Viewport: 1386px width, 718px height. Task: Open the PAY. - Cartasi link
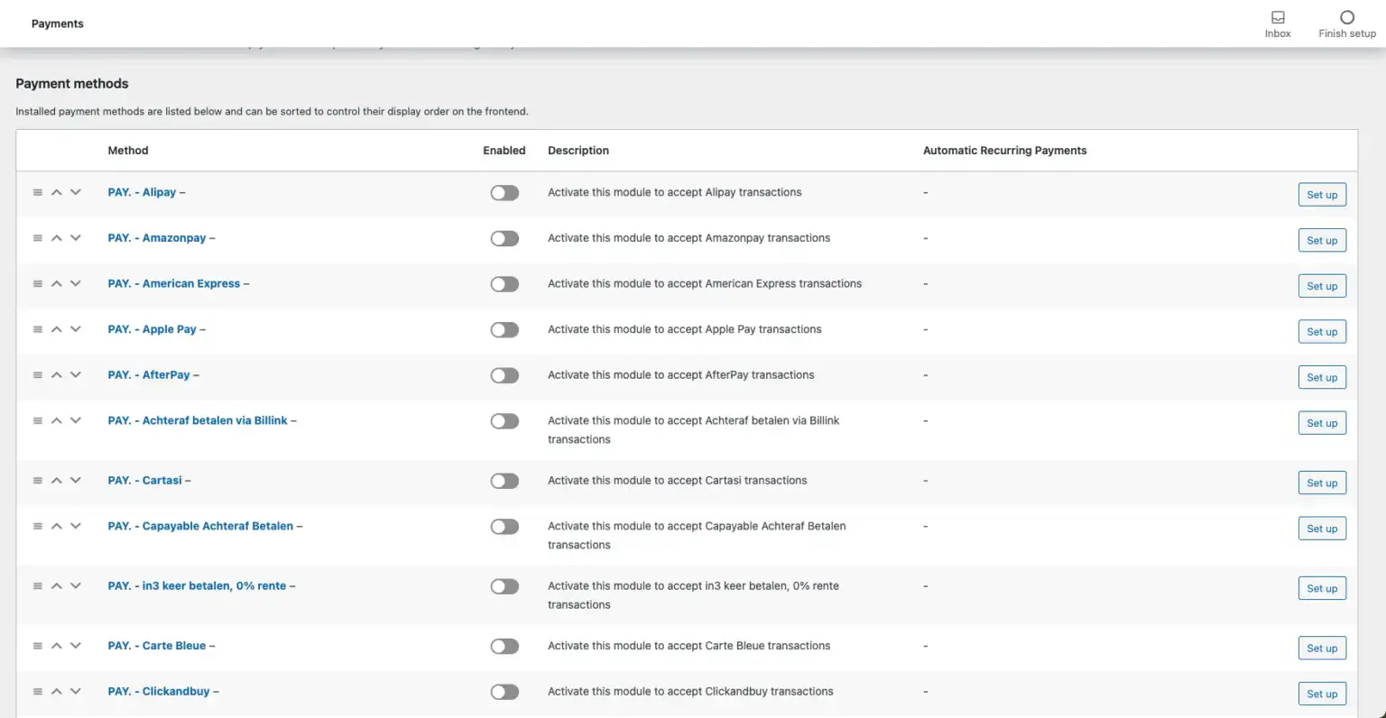pyautogui.click(x=145, y=480)
